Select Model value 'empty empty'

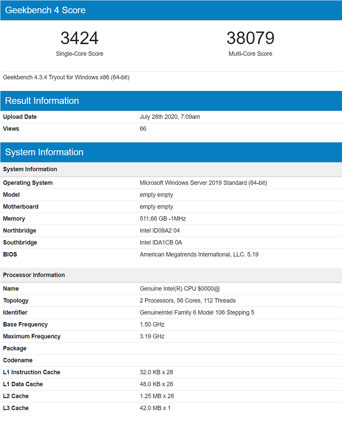pyautogui.click(x=156, y=195)
